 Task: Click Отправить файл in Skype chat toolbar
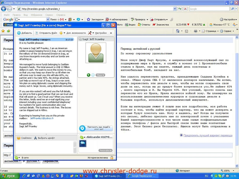pyautogui.click(x=46, y=33)
